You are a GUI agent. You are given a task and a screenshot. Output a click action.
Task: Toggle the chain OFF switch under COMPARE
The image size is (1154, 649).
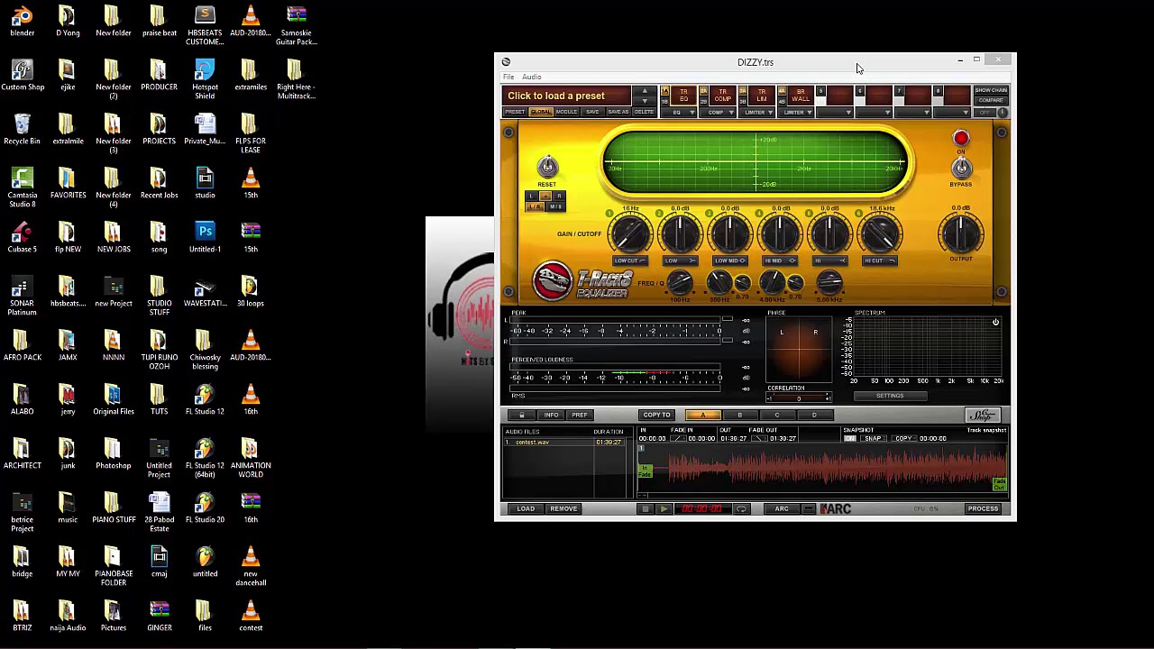[x=985, y=113]
